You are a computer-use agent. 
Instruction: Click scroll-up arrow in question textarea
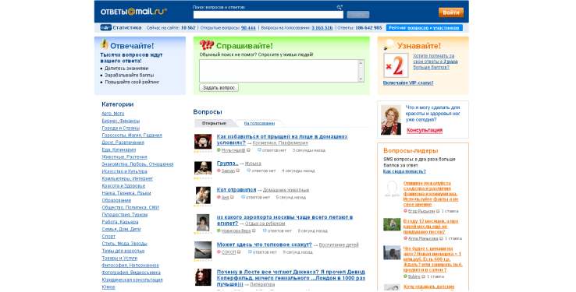tap(361, 63)
